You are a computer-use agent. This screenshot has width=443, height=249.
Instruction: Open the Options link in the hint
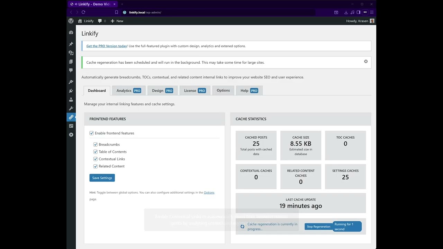(x=209, y=193)
